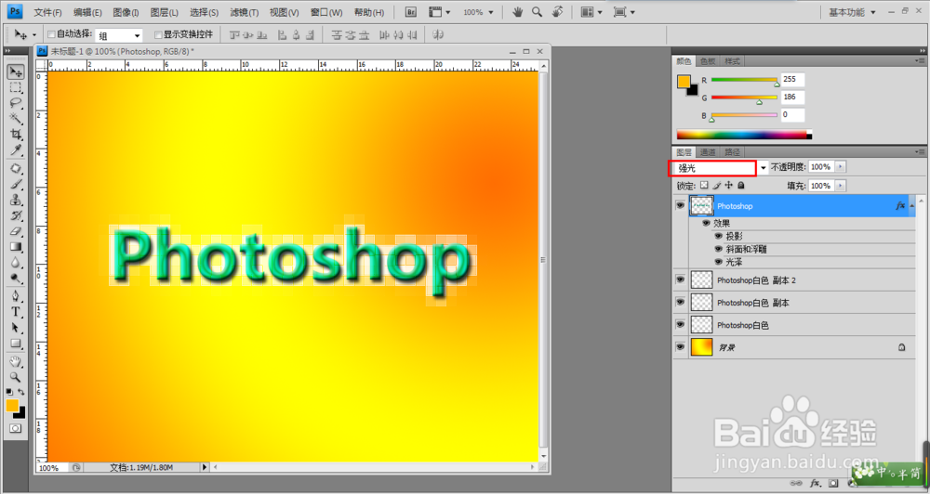The width and height of the screenshot is (930, 494).
Task: Select the Move tool in the toolbox
Action: [x=16, y=71]
